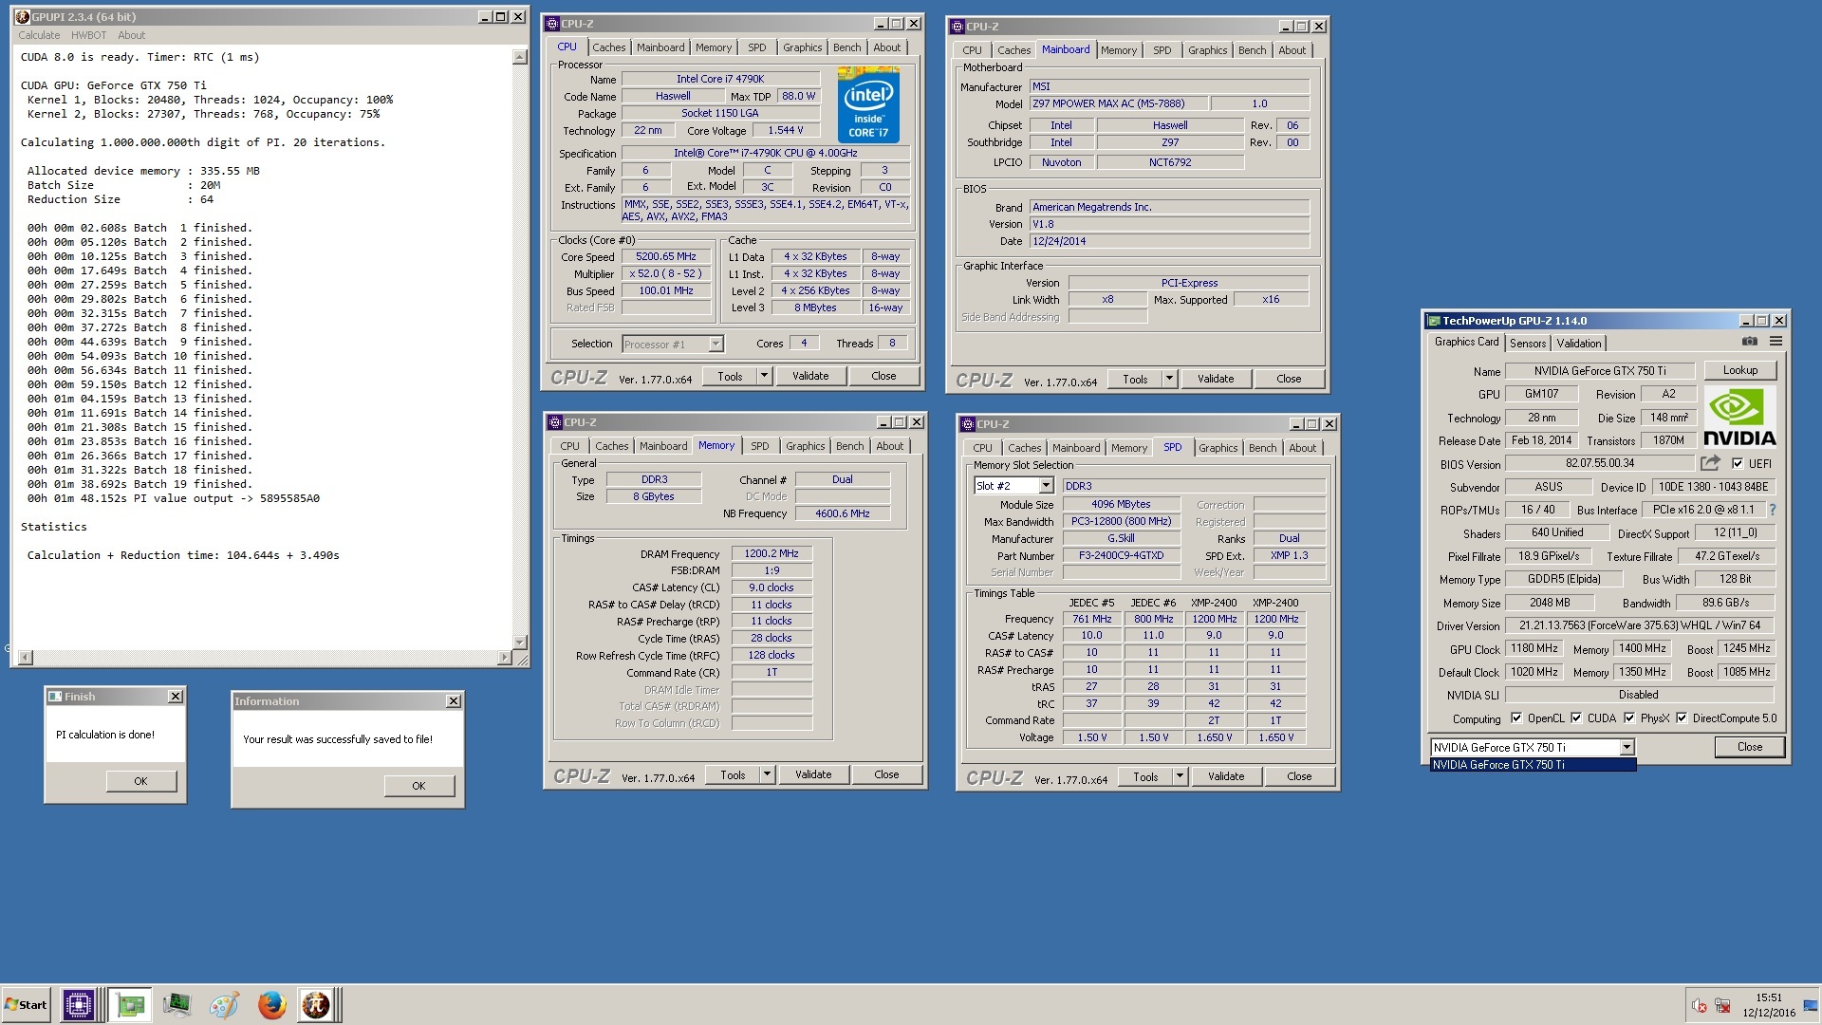1822x1025 pixels.
Task: Toggle the DirectCompute 5.0 checkbox
Action: click(1682, 718)
